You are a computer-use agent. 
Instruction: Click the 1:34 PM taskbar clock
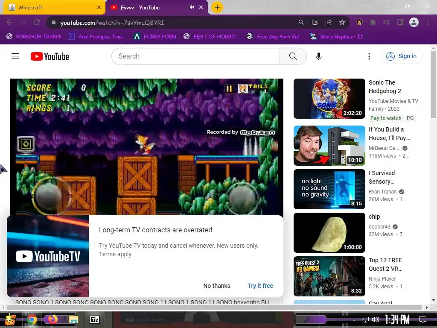(397, 319)
